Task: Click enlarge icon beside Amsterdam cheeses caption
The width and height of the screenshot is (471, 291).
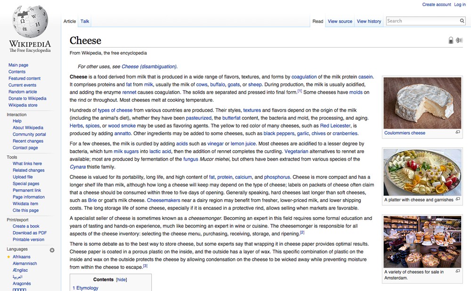Action: (x=458, y=271)
